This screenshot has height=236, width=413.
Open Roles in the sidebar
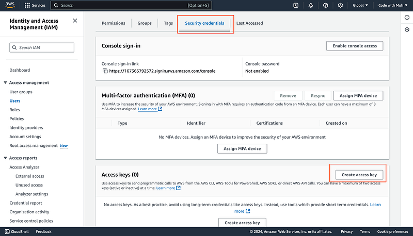click(x=14, y=110)
